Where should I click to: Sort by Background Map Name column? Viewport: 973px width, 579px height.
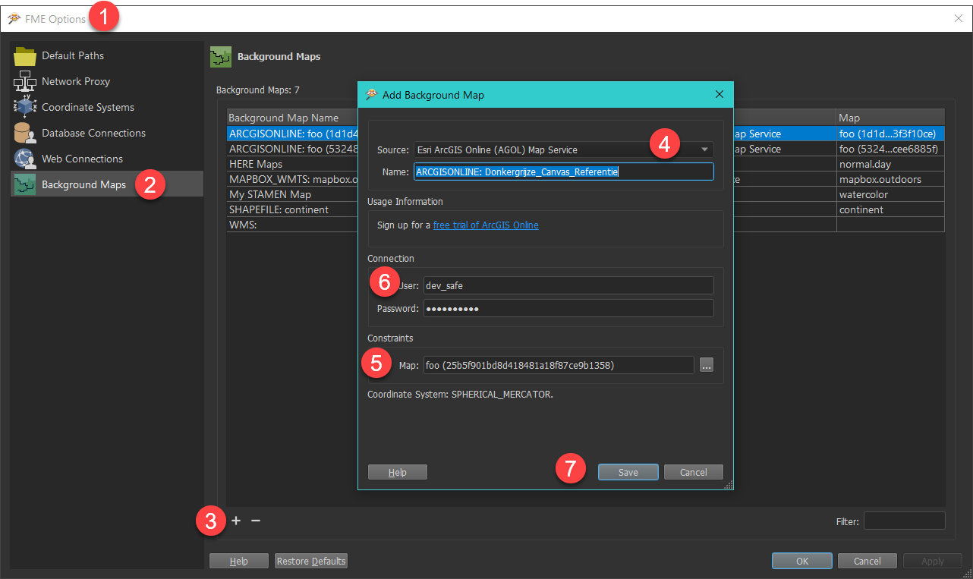coord(292,118)
